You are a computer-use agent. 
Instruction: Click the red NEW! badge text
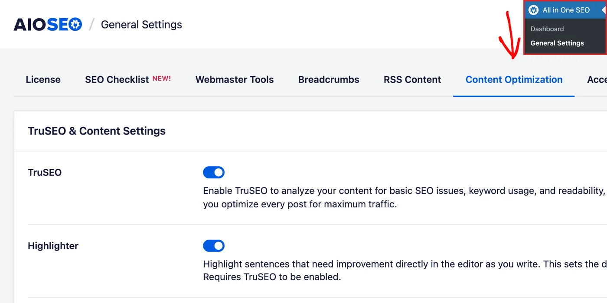(162, 78)
